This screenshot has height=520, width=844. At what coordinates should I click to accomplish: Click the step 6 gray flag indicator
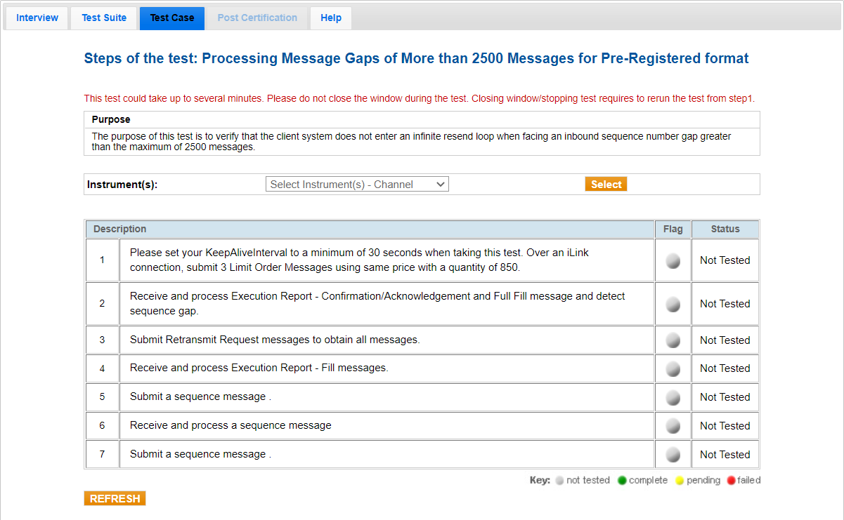pos(673,426)
